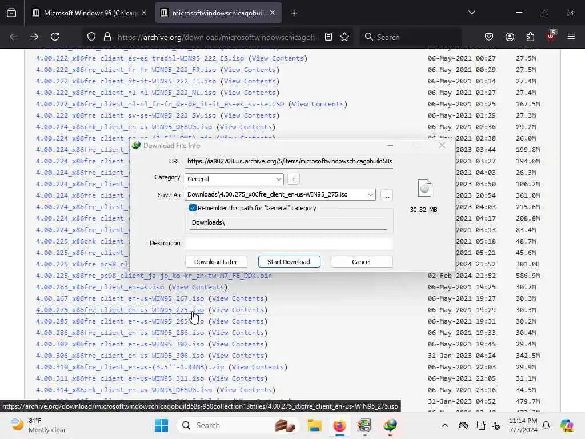View Contents of WIN95_286.iso
585x439 pixels.
tap(238, 333)
